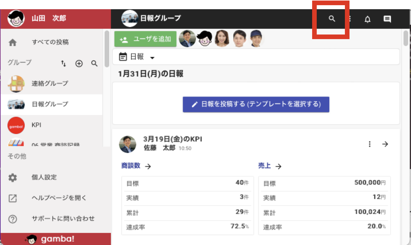Image resolution: width=411 pixels, height=245 pixels.
Task: Open the notifications bell
Action: coord(368,19)
